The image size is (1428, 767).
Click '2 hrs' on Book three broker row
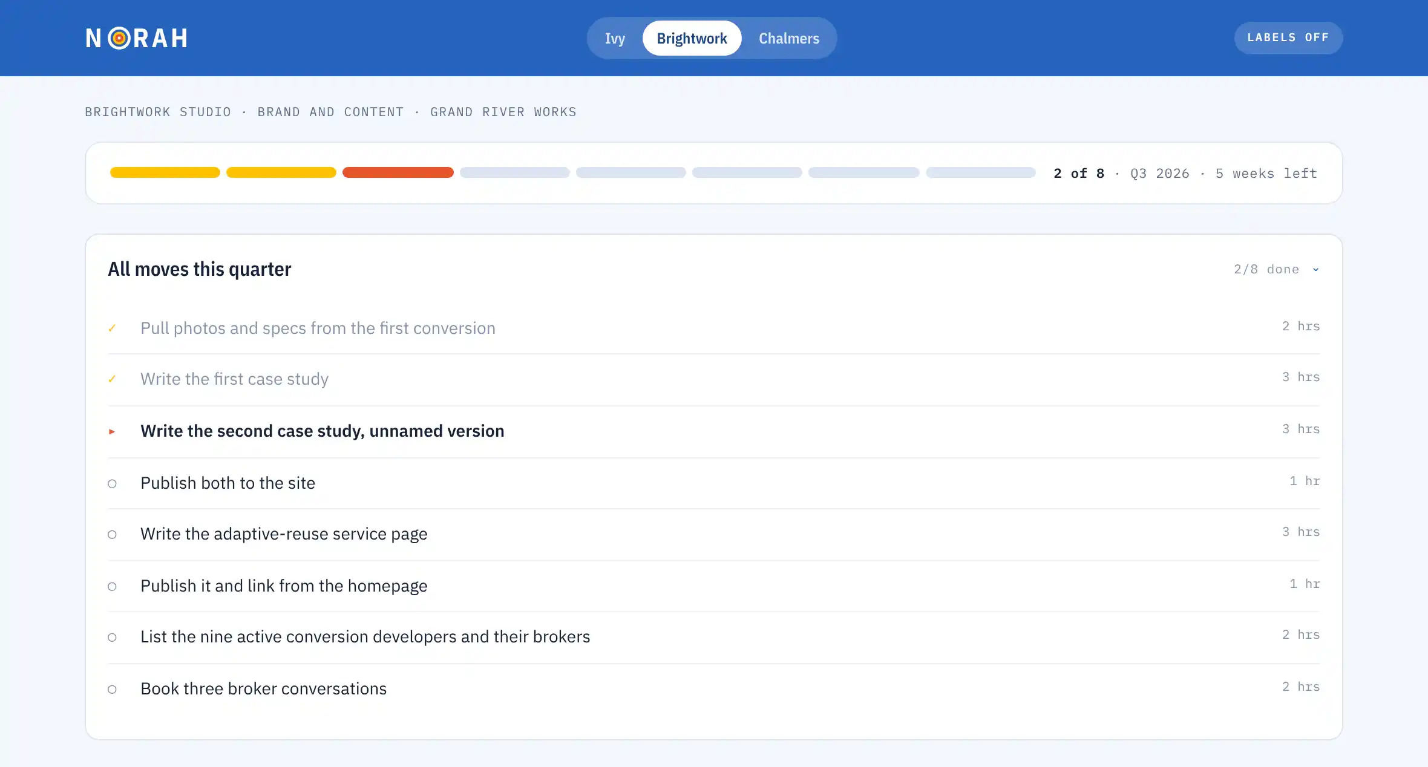pyautogui.click(x=1301, y=687)
